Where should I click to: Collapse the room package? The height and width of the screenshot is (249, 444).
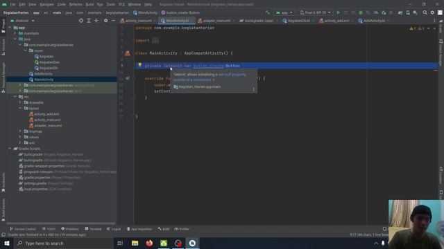point(25,50)
